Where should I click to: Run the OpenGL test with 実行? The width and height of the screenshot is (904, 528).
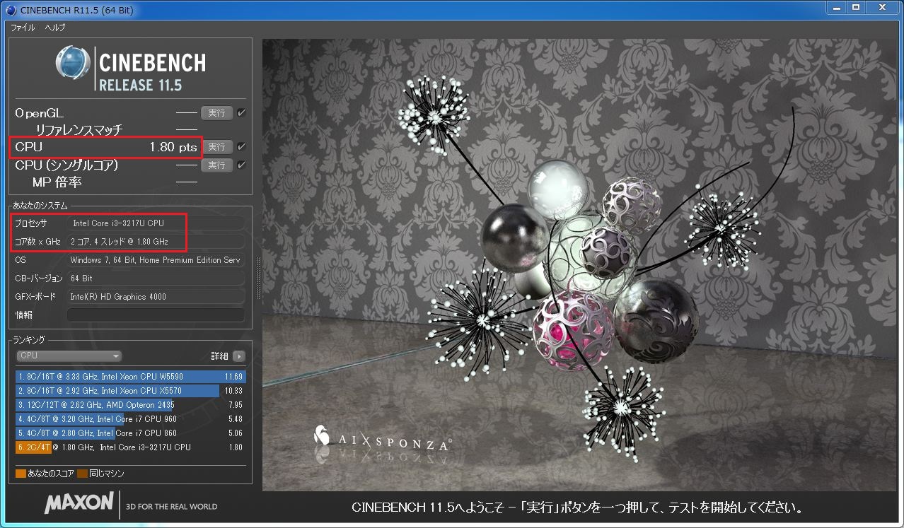pyautogui.click(x=216, y=112)
